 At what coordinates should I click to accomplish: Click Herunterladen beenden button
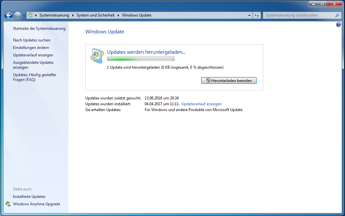(x=229, y=81)
